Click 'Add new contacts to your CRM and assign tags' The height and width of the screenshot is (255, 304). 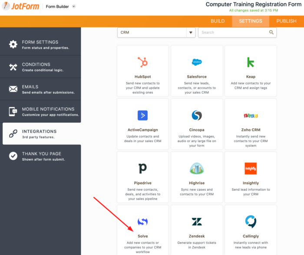[251, 86]
